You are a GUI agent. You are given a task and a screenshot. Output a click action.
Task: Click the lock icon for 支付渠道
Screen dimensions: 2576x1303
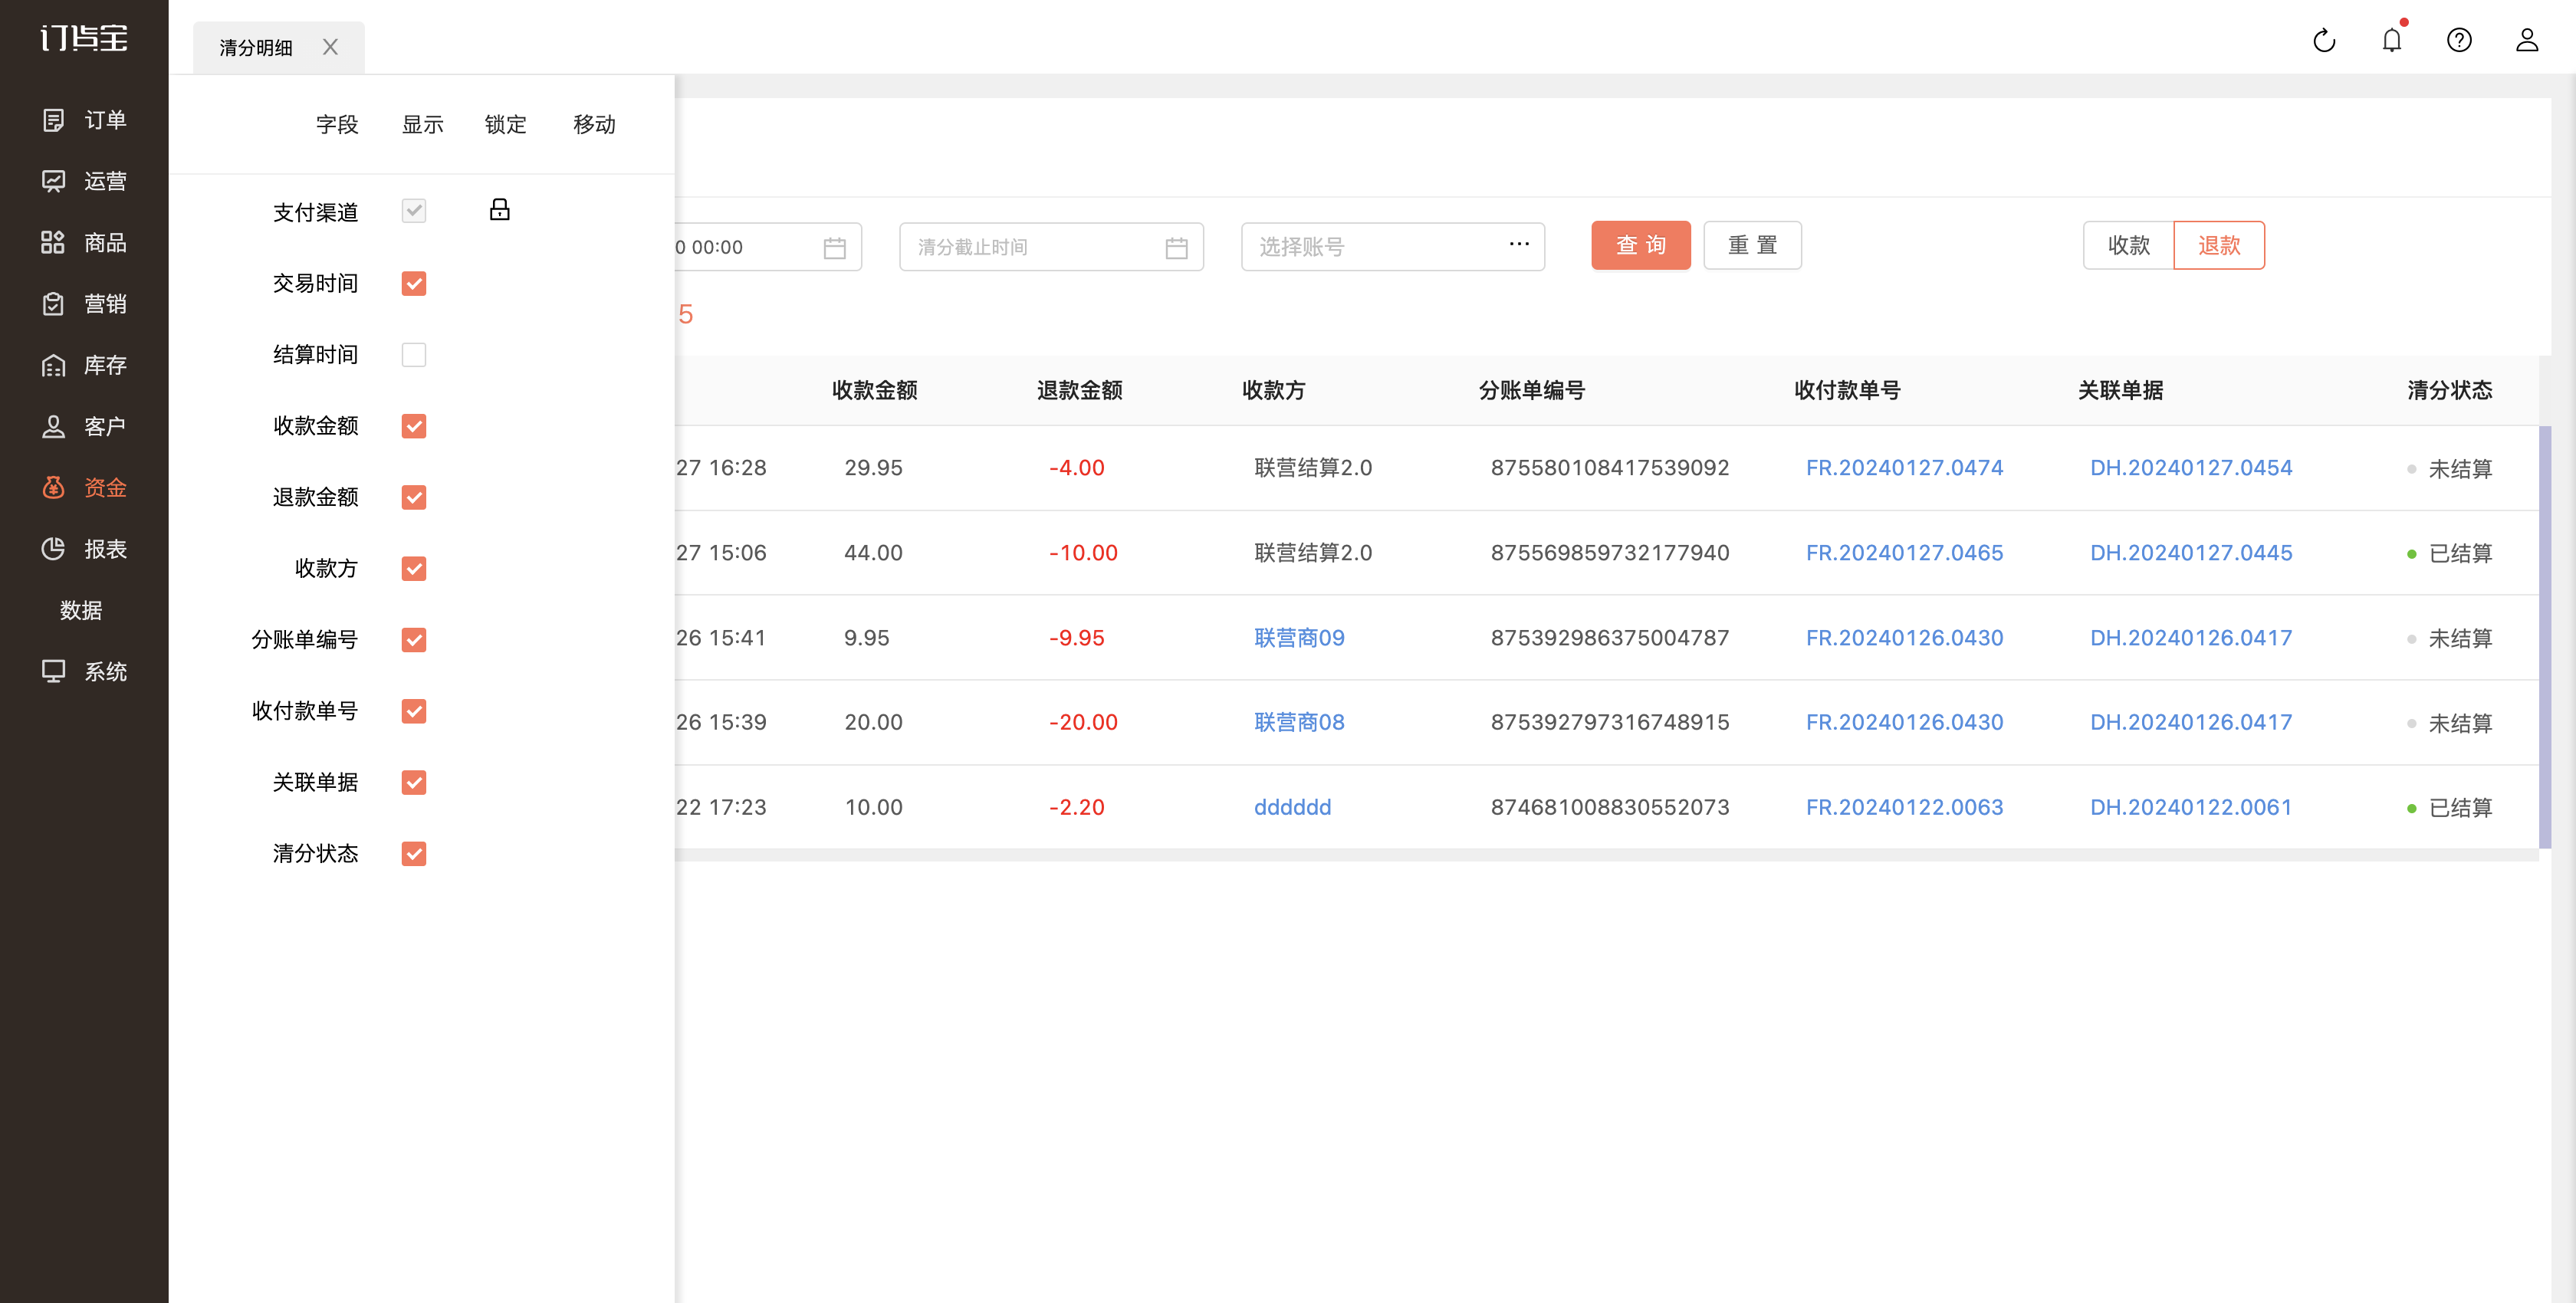[x=500, y=209]
